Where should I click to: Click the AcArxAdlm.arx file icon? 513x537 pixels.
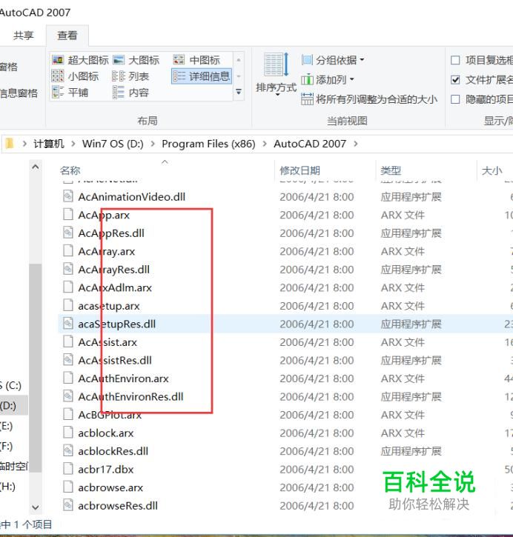tap(68, 287)
